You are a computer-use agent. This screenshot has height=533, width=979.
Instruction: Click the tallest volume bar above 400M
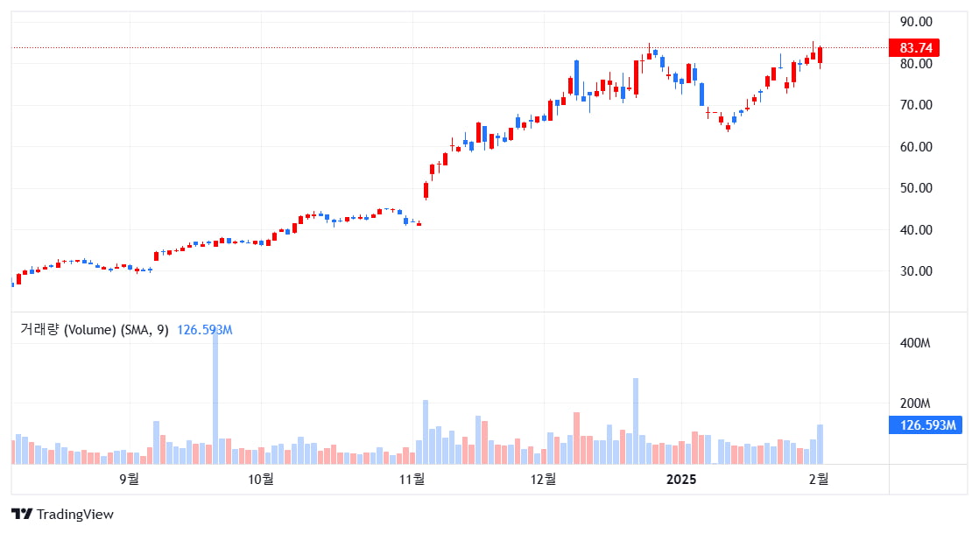pyautogui.click(x=215, y=396)
